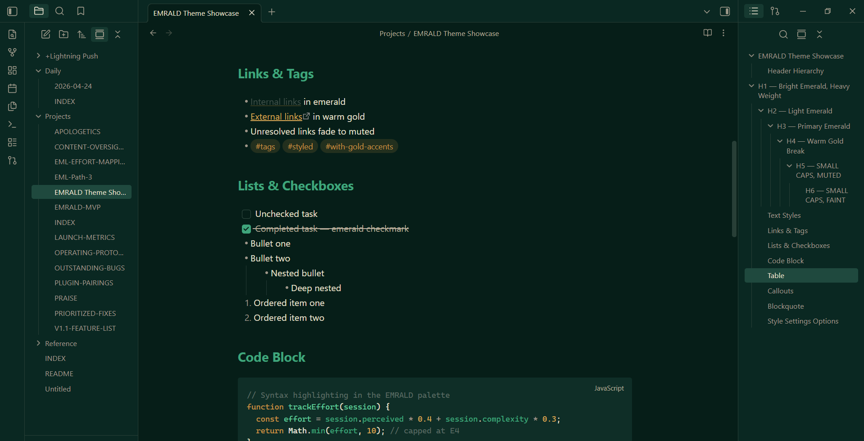Click the #tags tag pill
This screenshot has height=441, width=864.
point(265,147)
